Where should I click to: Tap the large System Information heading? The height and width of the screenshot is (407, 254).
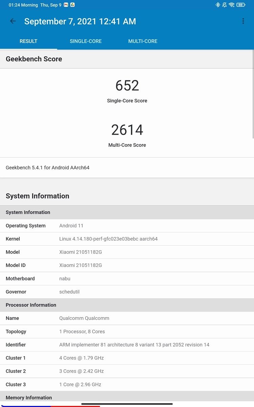point(37,196)
